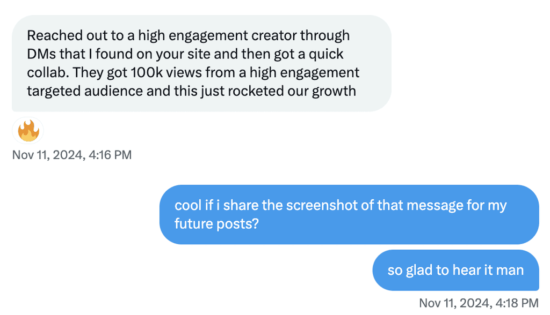Click "Nov 11, 2024" under fire reaction
The height and width of the screenshot is (315, 550).
[x=49, y=155]
